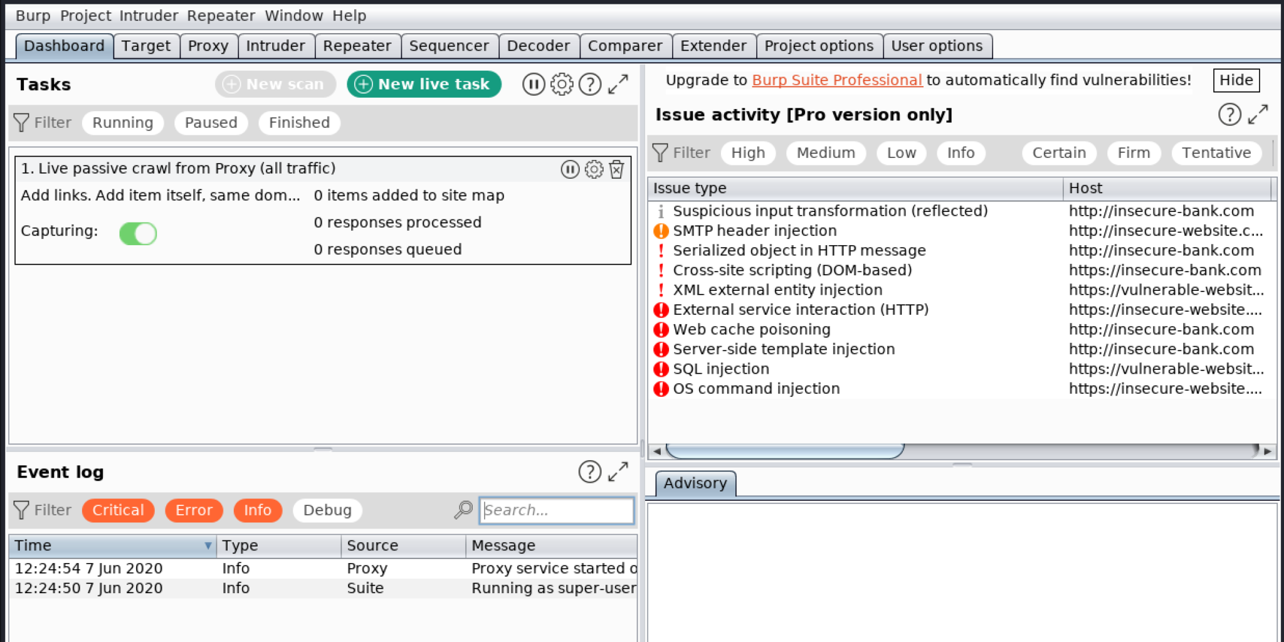The image size is (1284, 642).
Task: Open the Project menu
Action: click(85, 15)
